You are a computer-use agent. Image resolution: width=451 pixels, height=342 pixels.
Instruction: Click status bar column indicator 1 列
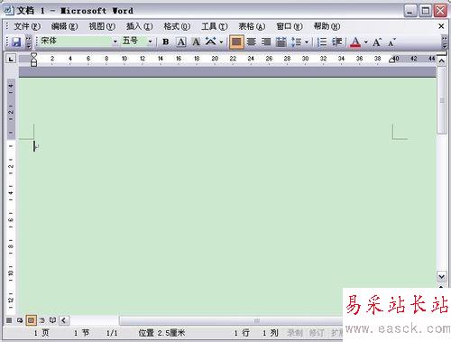(271, 333)
